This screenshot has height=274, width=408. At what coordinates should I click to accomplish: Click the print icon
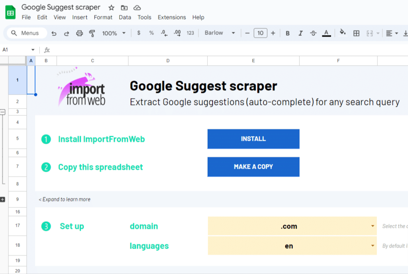(x=79, y=33)
